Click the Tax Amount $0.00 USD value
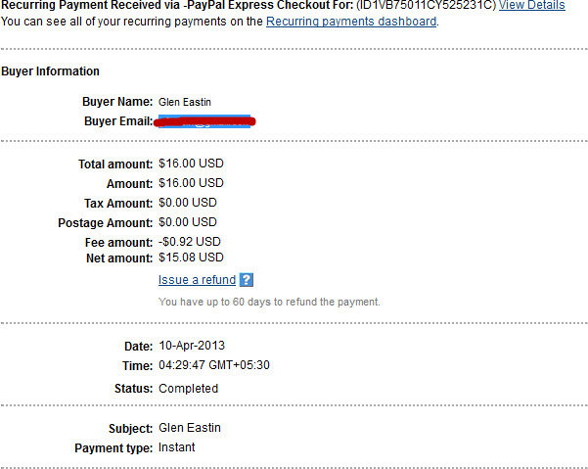Image resolution: width=588 pixels, height=469 pixels. pyautogui.click(x=188, y=203)
